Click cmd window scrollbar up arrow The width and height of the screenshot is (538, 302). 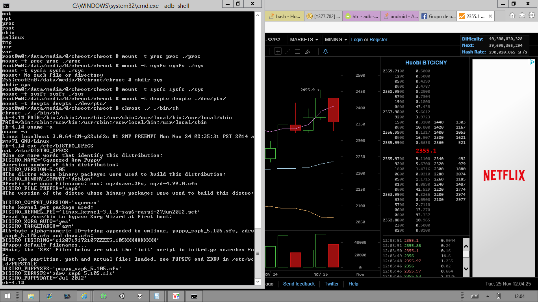pyautogui.click(x=258, y=15)
